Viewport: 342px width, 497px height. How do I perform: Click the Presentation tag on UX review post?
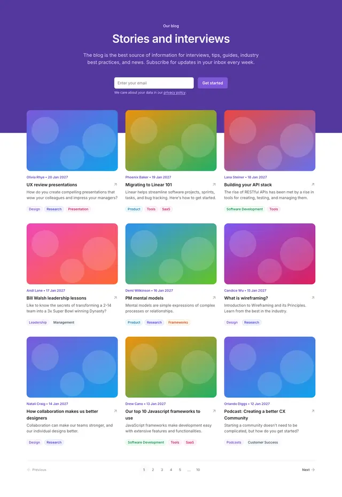[x=78, y=209]
